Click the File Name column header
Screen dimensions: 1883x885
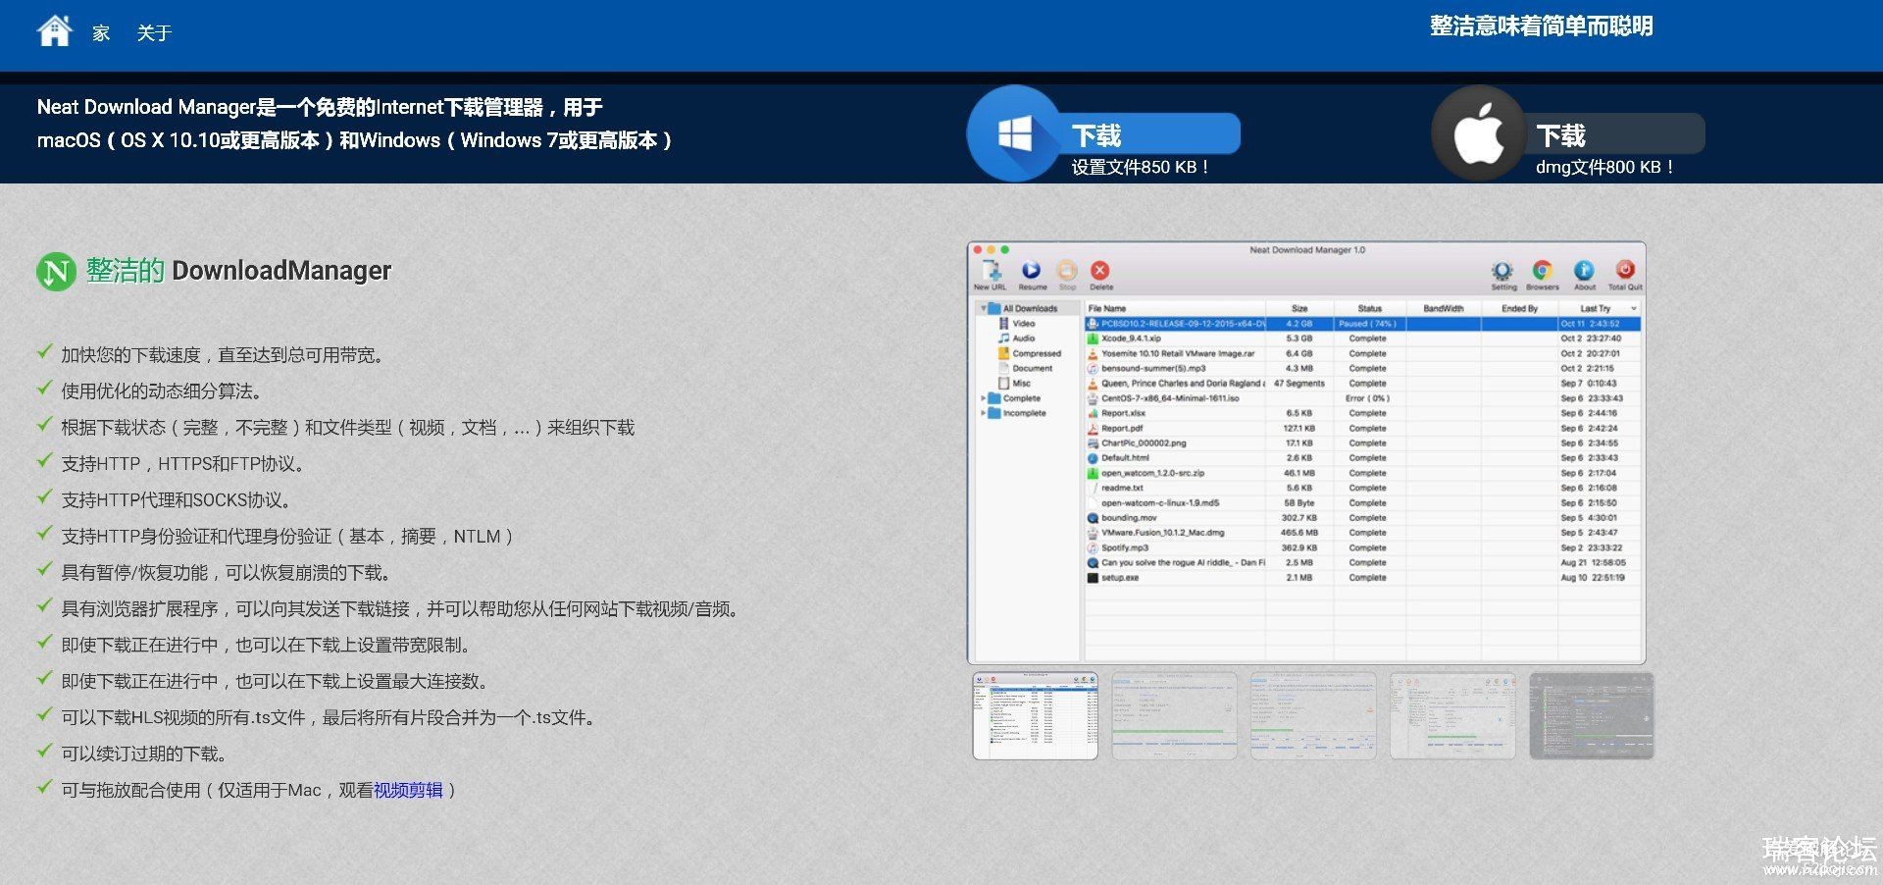point(1175,308)
